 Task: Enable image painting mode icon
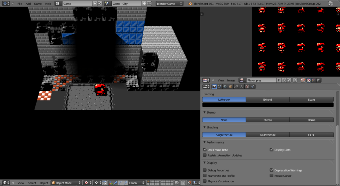[x=303, y=80]
